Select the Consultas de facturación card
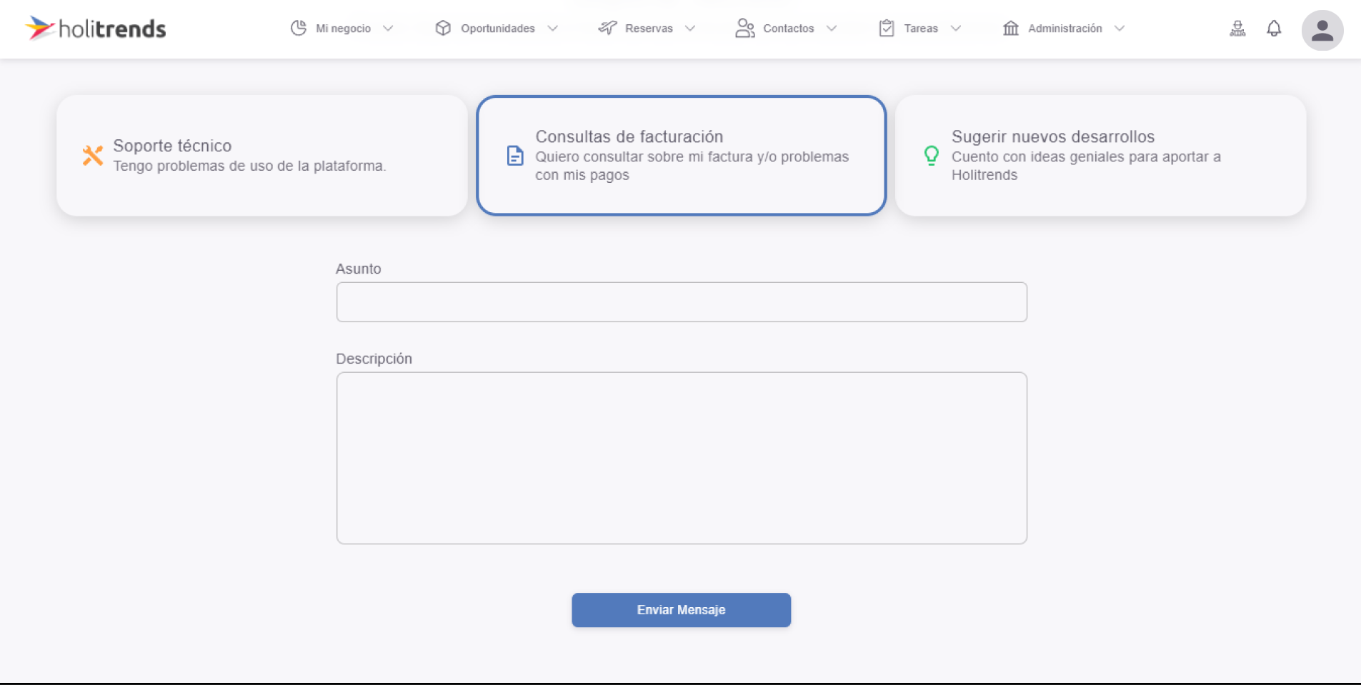Viewport: 1361px width, 685px height. (682, 156)
